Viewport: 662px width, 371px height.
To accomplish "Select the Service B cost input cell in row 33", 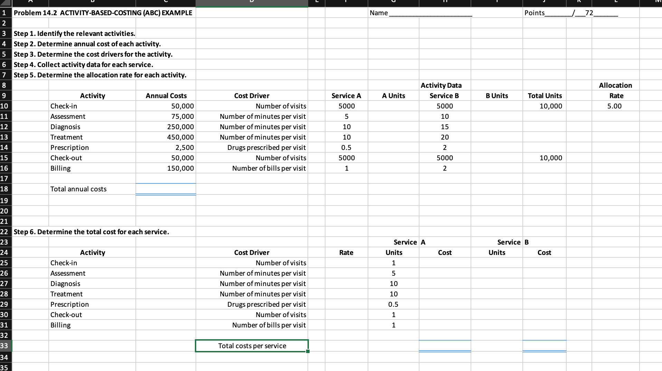I will point(545,345).
